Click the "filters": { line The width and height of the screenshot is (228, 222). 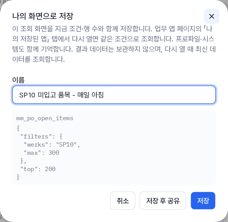click(41, 136)
